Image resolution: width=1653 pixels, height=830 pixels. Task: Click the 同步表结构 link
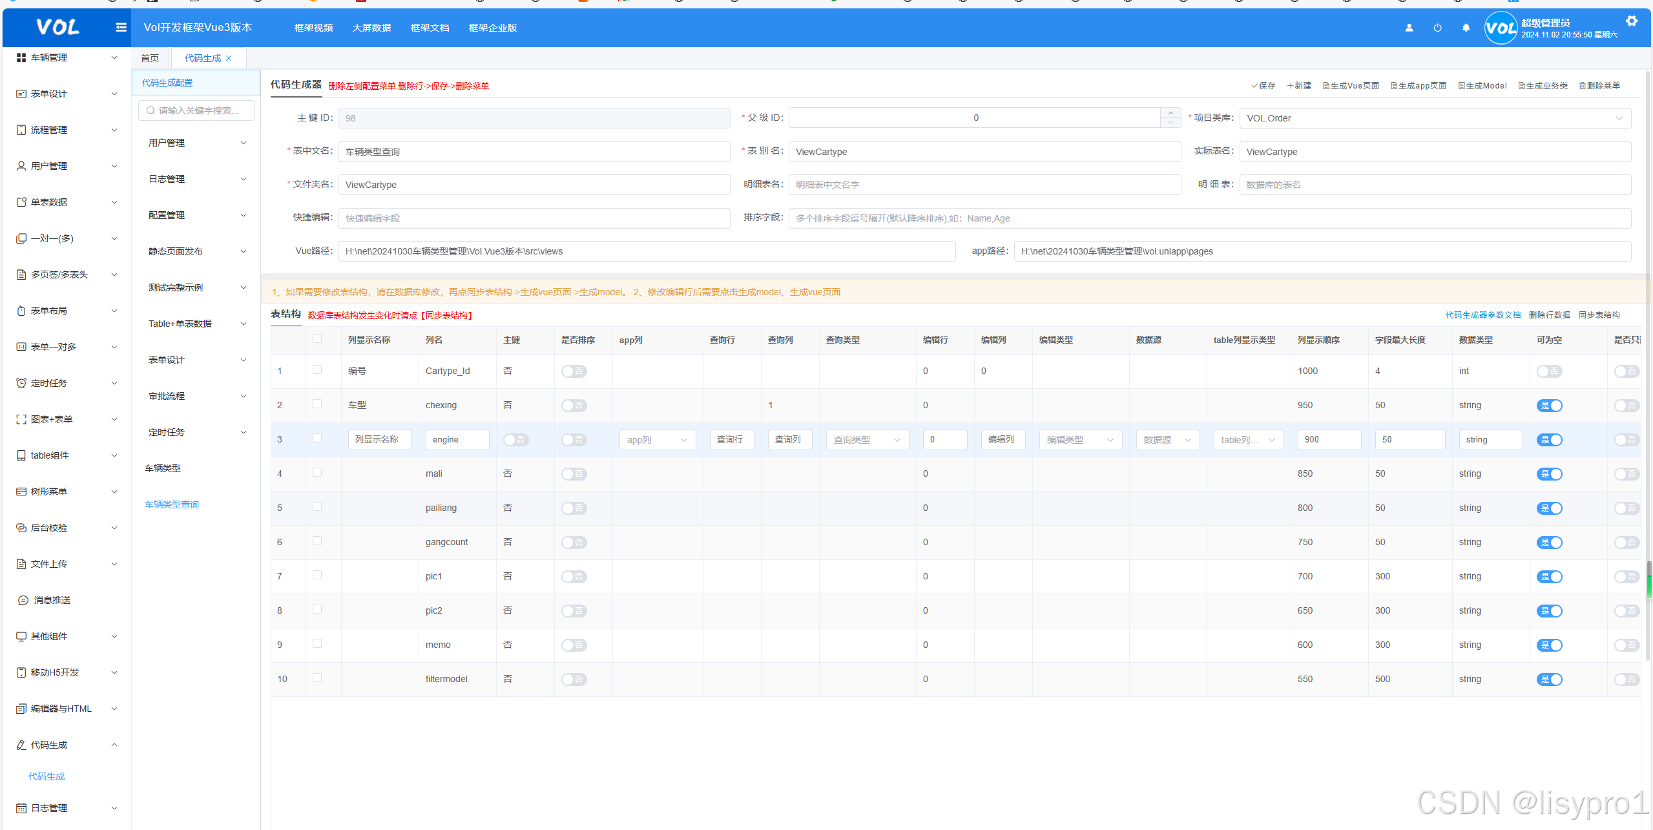pyautogui.click(x=1599, y=315)
